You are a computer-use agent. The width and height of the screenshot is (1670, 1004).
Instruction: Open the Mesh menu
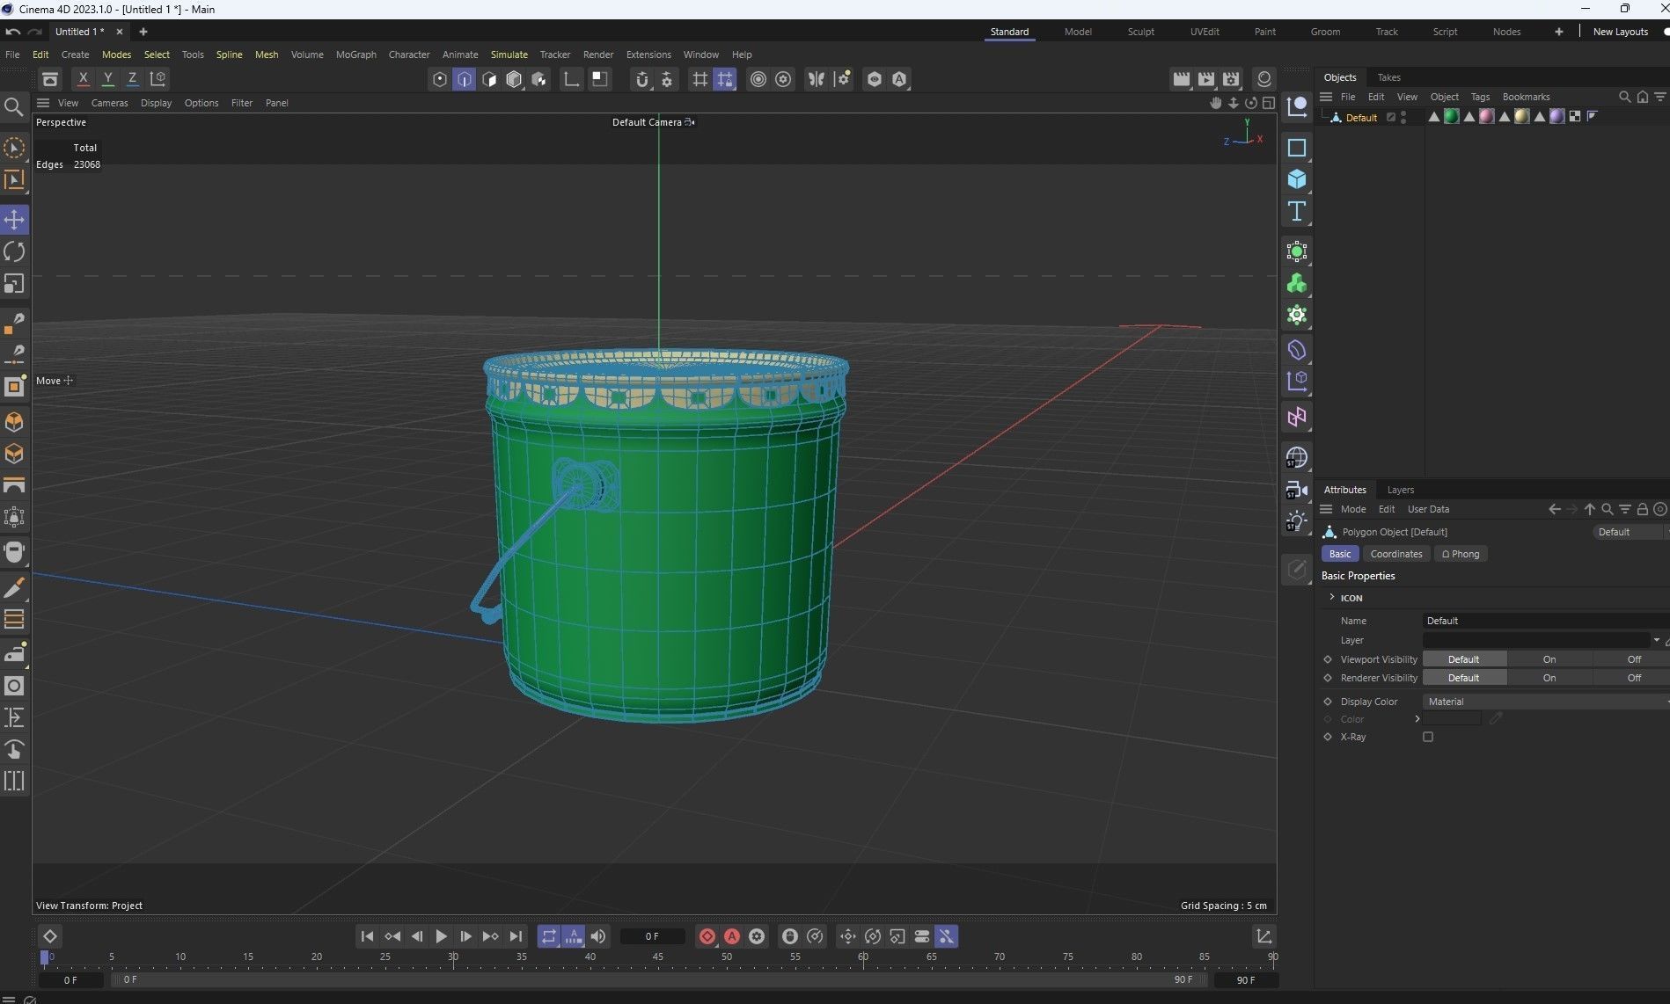click(x=267, y=55)
